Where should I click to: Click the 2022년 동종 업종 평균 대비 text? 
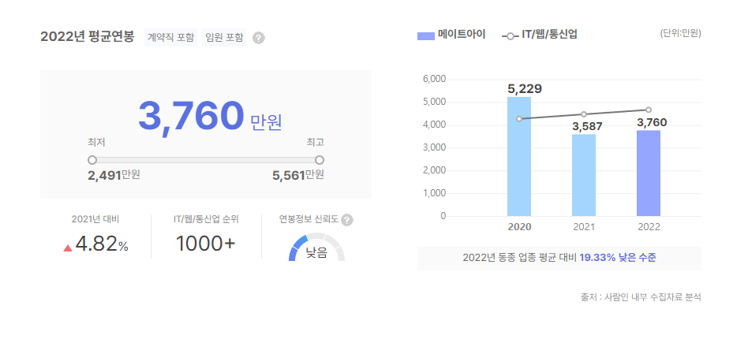(x=520, y=258)
